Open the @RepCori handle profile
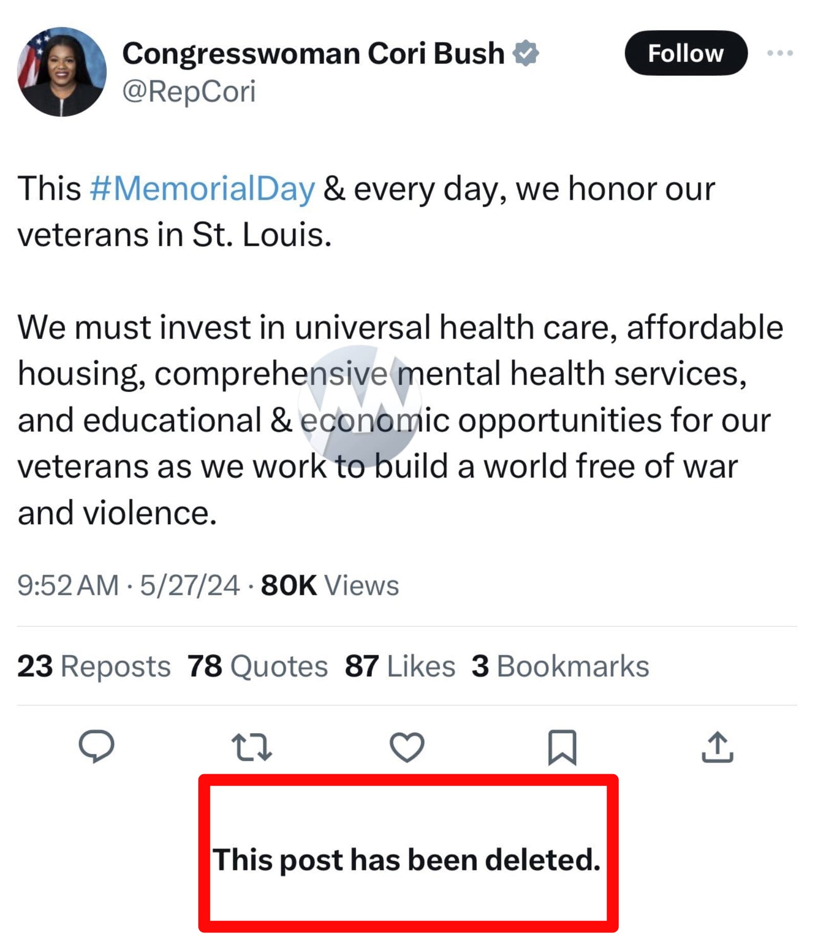 coord(188,92)
